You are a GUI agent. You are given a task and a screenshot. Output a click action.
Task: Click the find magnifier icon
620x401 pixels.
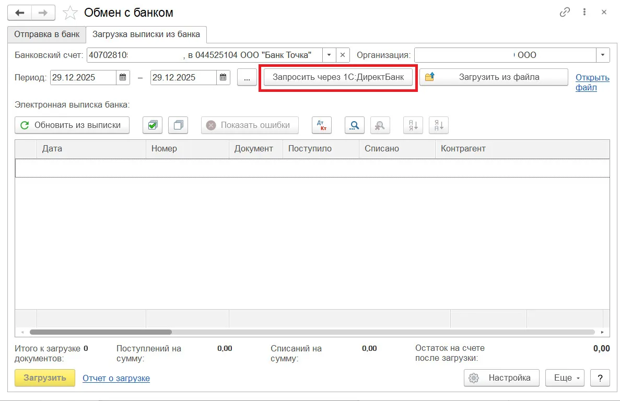pos(355,125)
